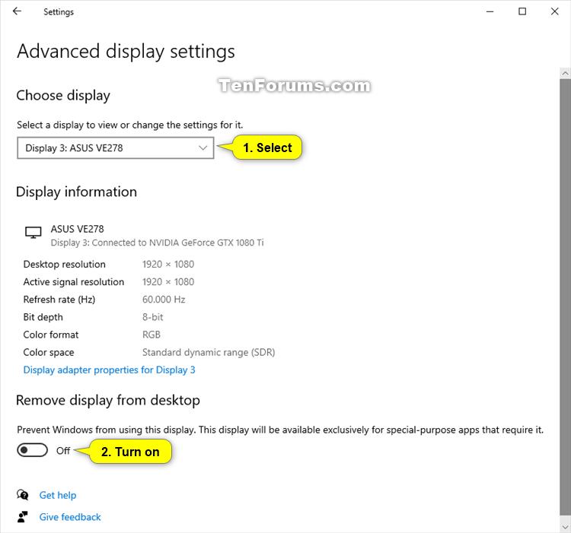Click the Advanced display settings heading
The height and width of the screenshot is (533, 571).
(x=126, y=51)
